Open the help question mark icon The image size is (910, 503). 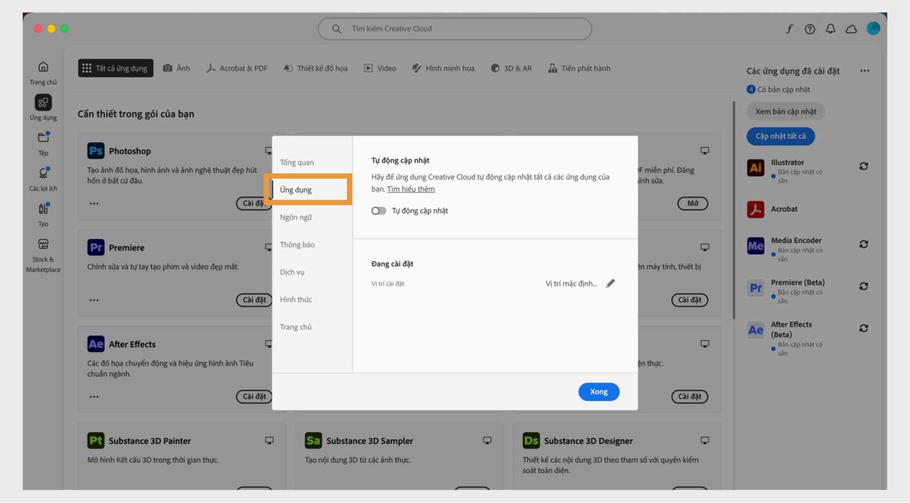[810, 29]
